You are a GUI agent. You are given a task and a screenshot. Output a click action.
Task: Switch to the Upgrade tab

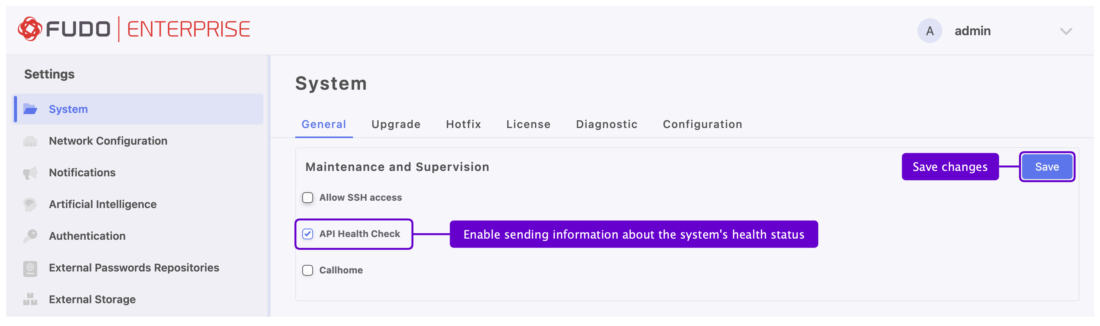tap(396, 125)
